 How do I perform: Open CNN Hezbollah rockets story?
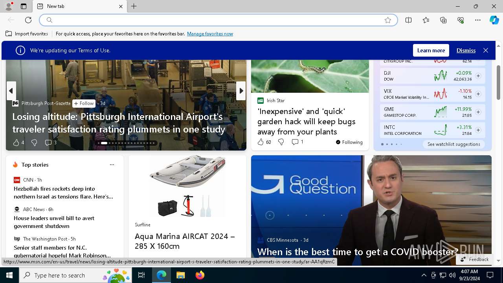[63, 193]
